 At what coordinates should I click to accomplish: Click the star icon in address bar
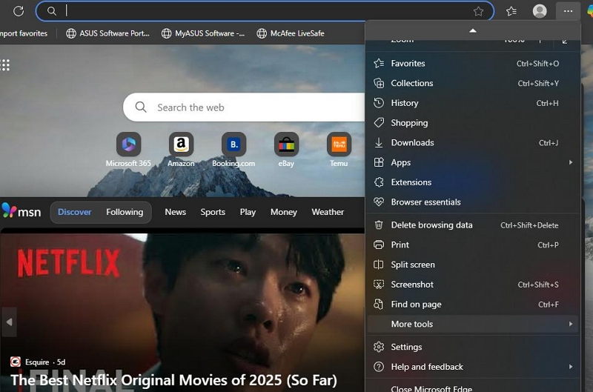pos(478,11)
